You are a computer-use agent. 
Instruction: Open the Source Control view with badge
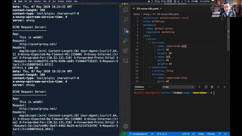(126, 30)
